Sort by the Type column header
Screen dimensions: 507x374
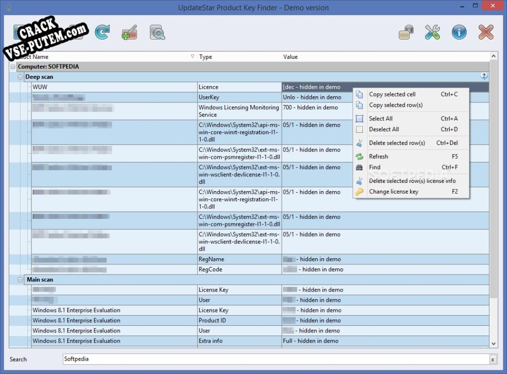205,57
